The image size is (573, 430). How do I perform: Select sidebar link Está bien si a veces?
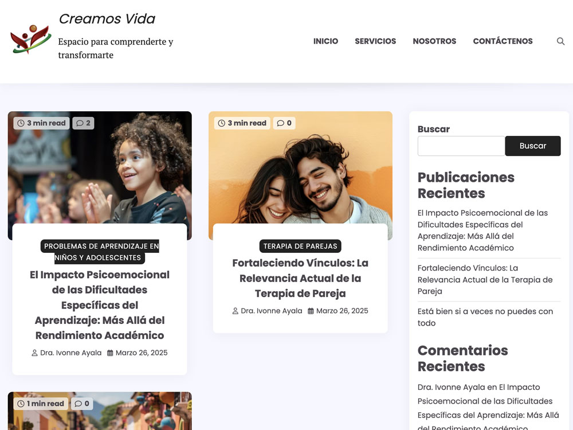click(485, 317)
